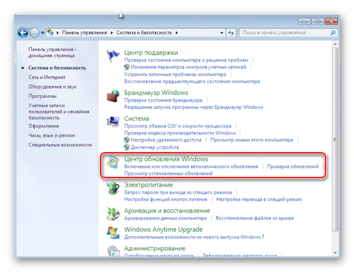Open Панель управления - домашняя страница

(x=53, y=53)
